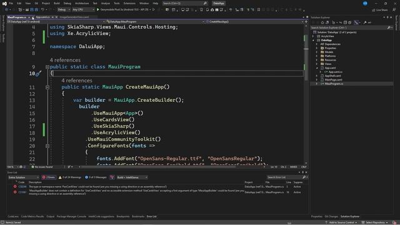Click Add to Source Control button
The width and height of the screenshot is (400, 225).
(x=341, y=222)
